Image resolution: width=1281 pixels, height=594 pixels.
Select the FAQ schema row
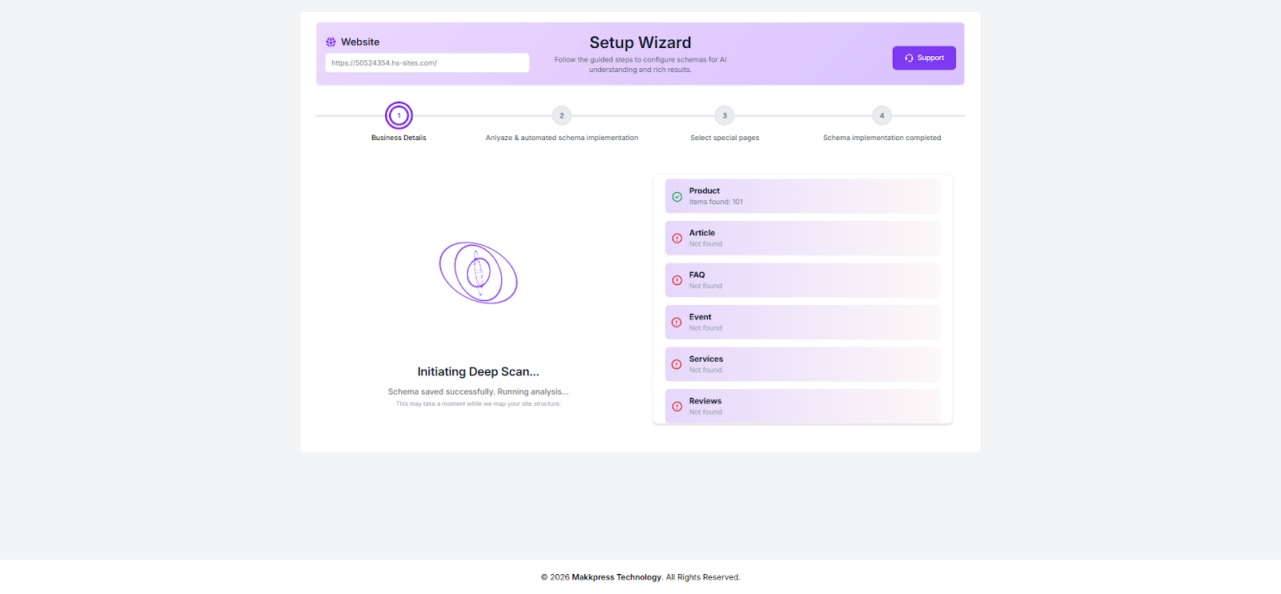(802, 280)
